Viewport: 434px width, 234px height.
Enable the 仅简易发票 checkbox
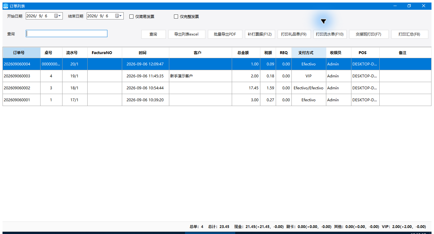[x=132, y=17]
